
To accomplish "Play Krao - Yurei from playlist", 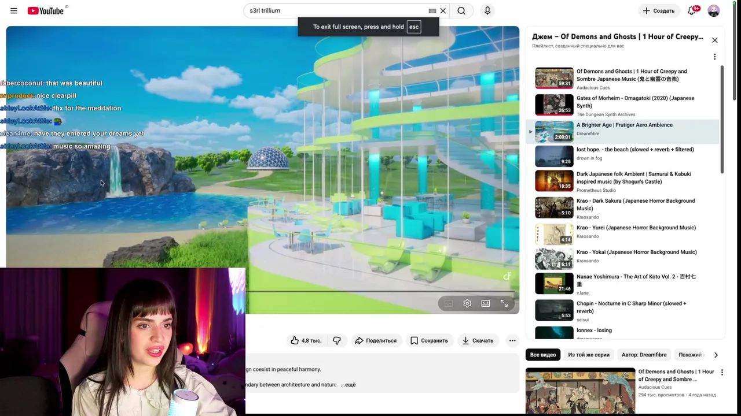I will [x=622, y=234].
